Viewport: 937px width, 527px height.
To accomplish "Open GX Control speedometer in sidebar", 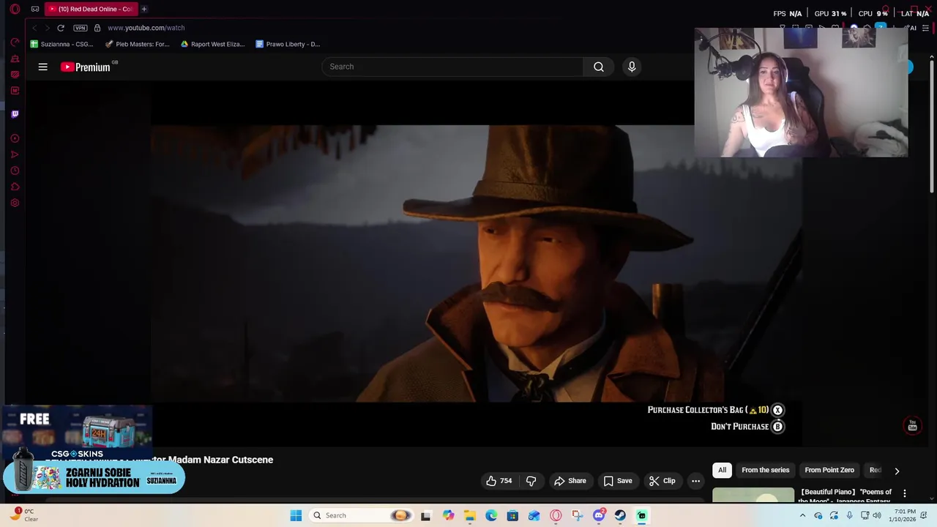I will pyautogui.click(x=15, y=42).
